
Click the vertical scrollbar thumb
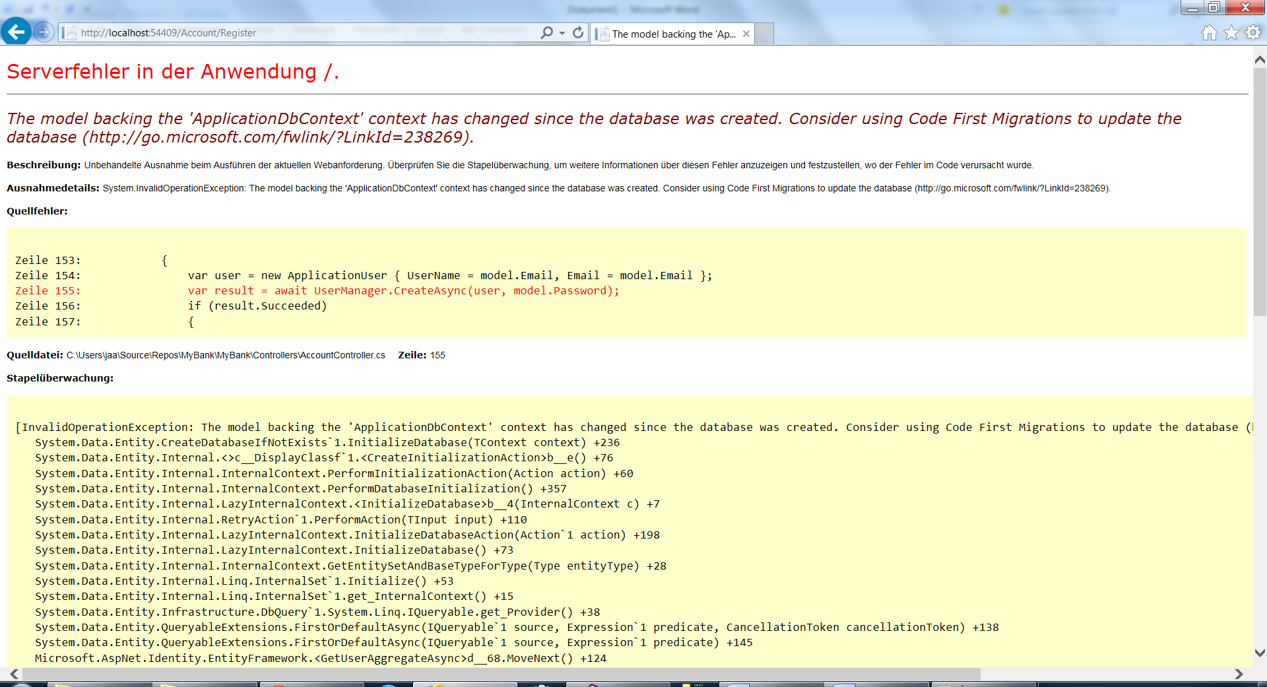[1260, 193]
